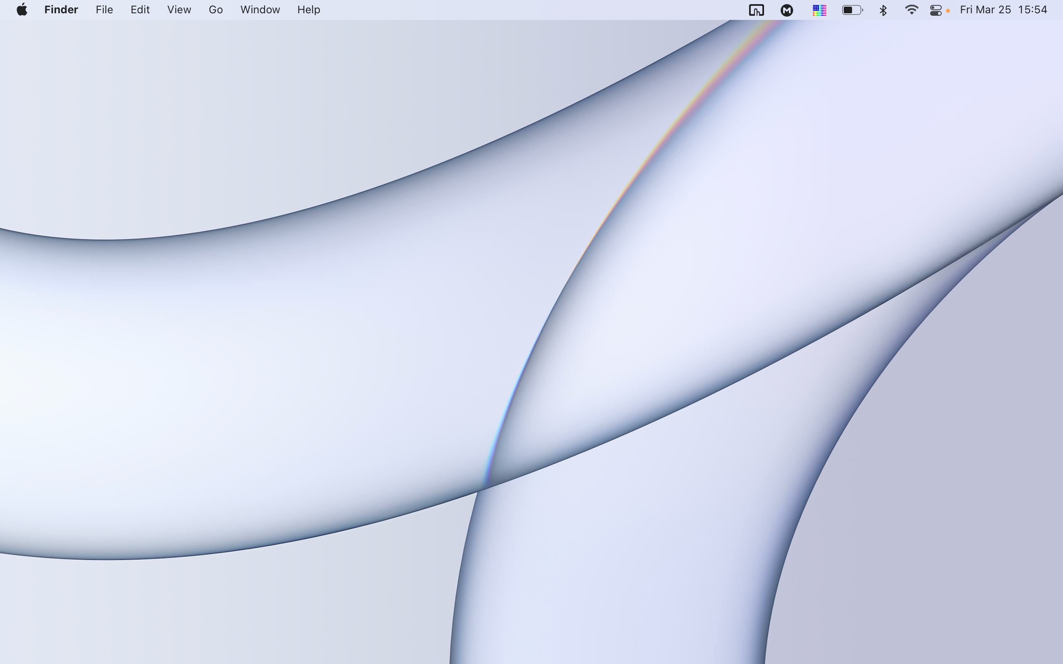
Task: Open the Finder application menu
Action: pos(61,10)
